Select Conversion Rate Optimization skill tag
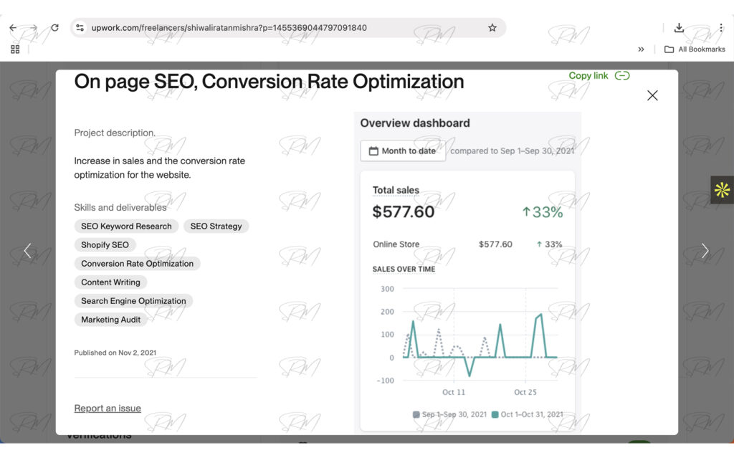Image resolution: width=734 pixels, height=458 pixels. (x=137, y=264)
